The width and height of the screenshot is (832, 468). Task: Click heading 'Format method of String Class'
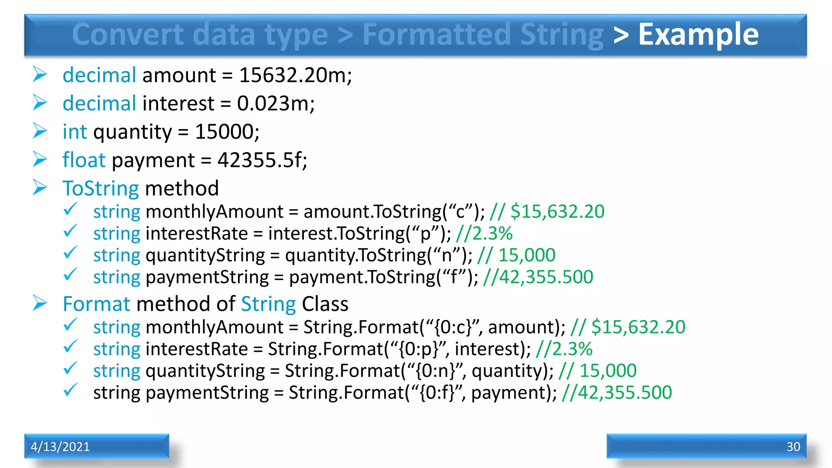[206, 304]
